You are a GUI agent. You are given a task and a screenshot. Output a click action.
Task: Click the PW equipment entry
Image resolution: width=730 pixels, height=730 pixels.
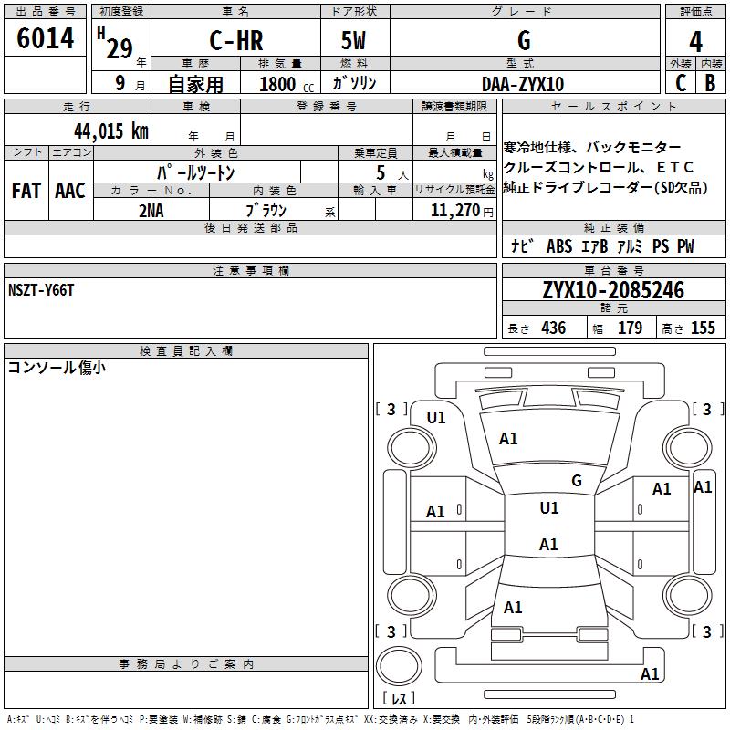(685, 245)
